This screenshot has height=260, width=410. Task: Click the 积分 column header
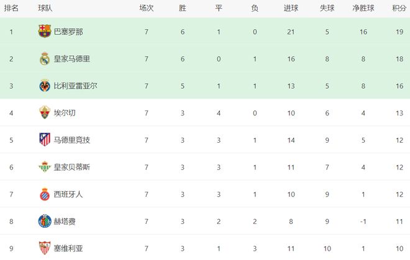click(x=397, y=8)
